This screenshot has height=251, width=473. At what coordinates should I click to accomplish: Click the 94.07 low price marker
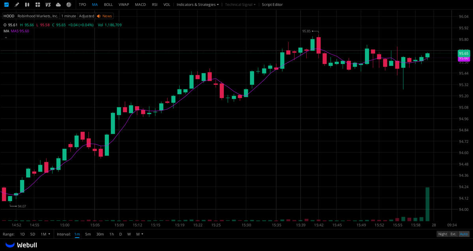[x=22, y=206]
